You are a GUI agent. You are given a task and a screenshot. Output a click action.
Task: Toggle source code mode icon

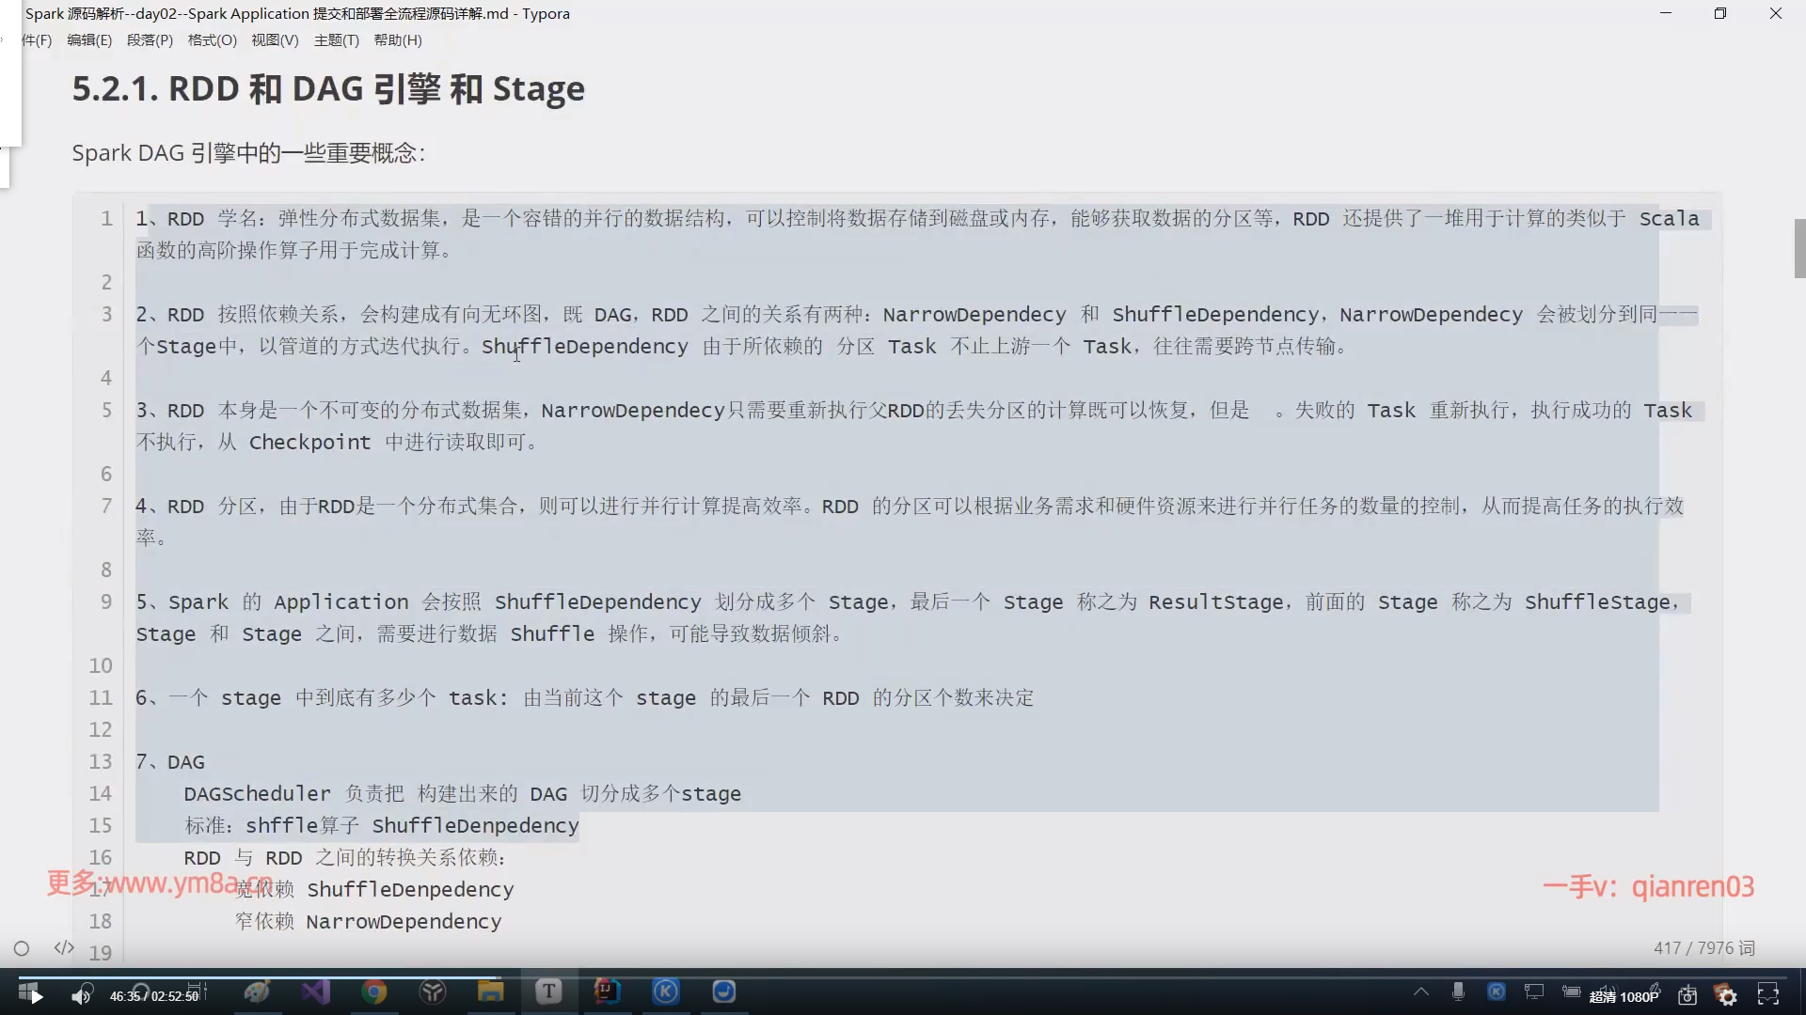click(x=64, y=948)
